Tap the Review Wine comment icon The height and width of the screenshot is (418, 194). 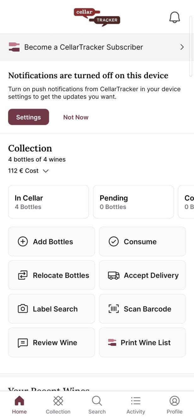22,342
